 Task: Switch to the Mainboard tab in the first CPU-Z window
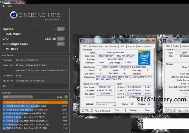(104, 46)
